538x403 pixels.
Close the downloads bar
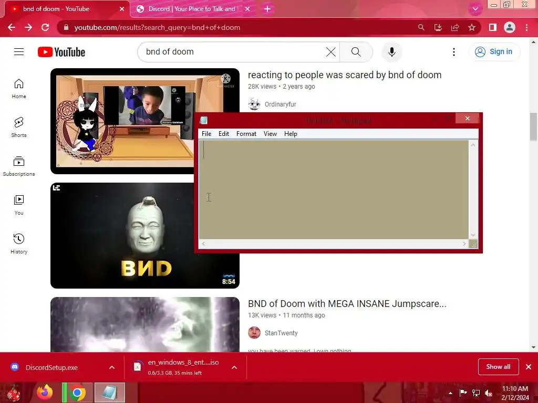point(529,367)
